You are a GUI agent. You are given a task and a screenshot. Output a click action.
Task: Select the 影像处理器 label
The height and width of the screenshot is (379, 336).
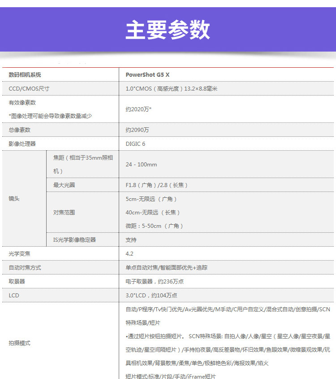(x=22, y=144)
